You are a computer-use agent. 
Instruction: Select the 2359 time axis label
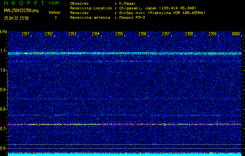(x=213, y=34)
